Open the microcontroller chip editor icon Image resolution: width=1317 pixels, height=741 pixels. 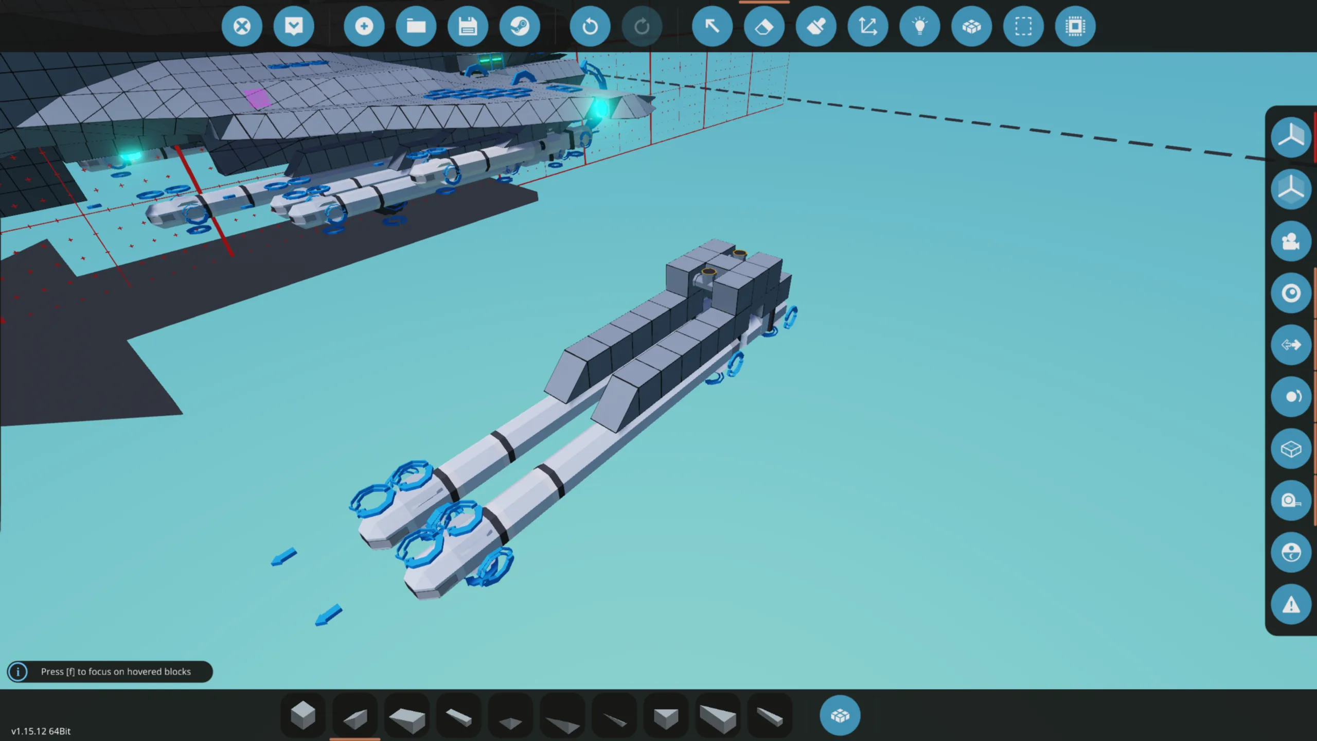tap(1075, 26)
